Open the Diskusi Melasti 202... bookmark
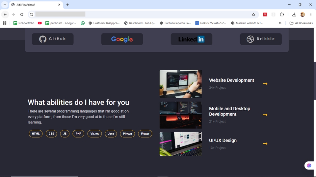Screen dimensions: 316x177 pos(211,23)
